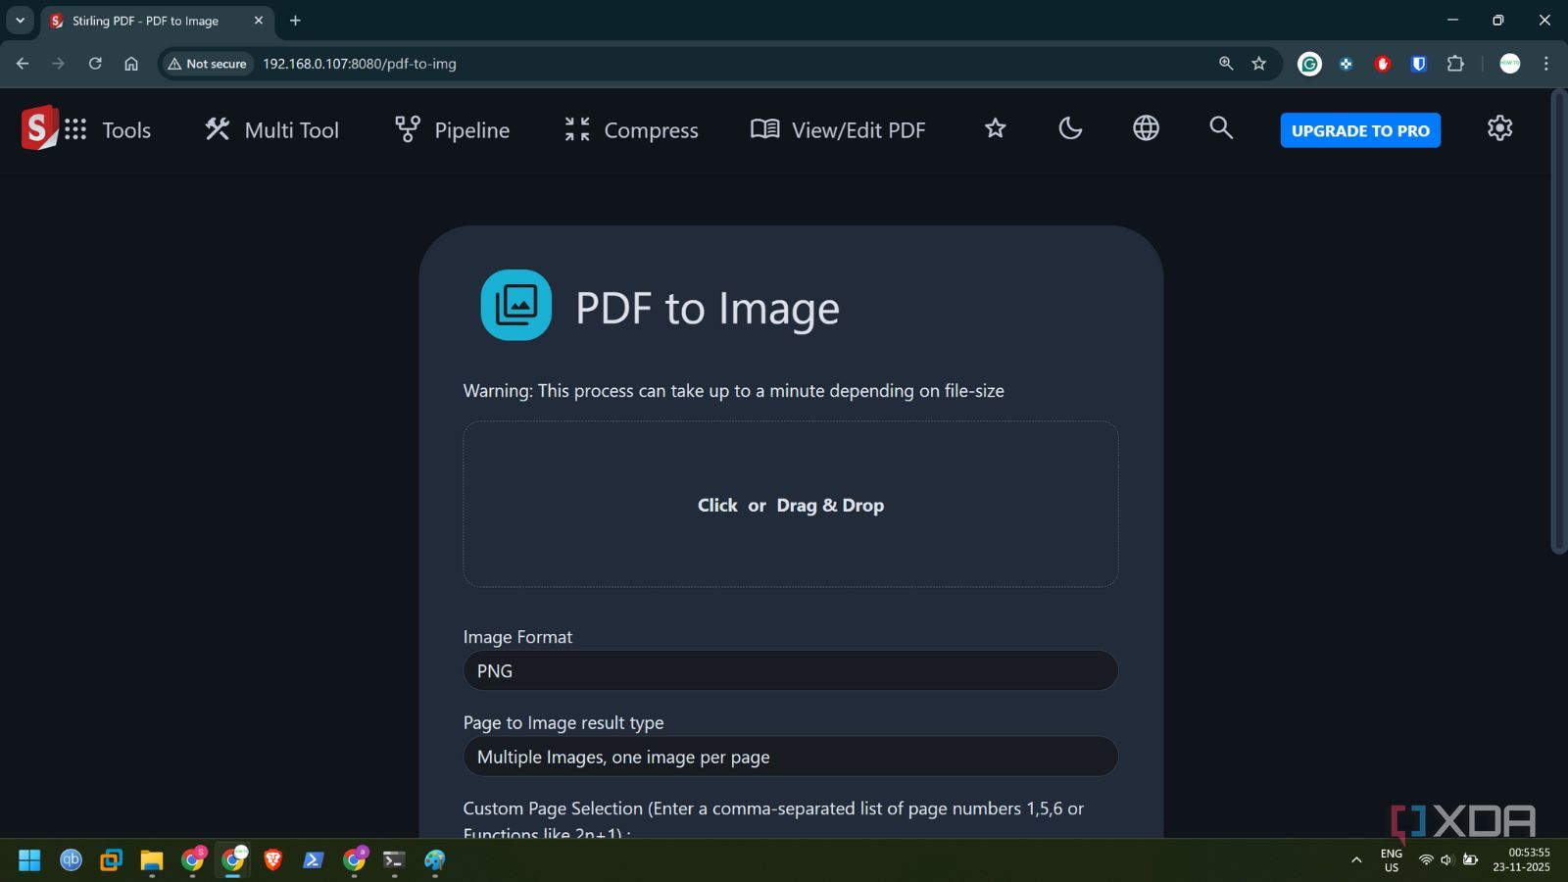1568x882 pixels.
Task: Reload the page in the browser
Action: click(x=95, y=64)
